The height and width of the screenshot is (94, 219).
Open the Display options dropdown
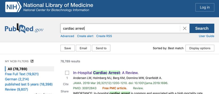coord(200,48)
